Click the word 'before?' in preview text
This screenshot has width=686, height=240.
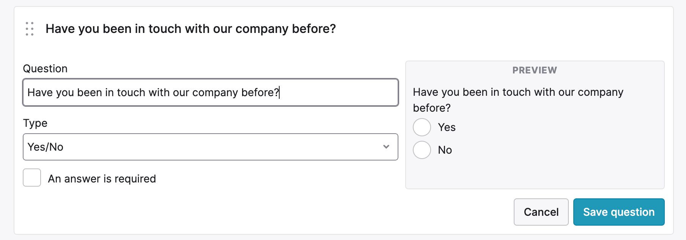pos(432,108)
